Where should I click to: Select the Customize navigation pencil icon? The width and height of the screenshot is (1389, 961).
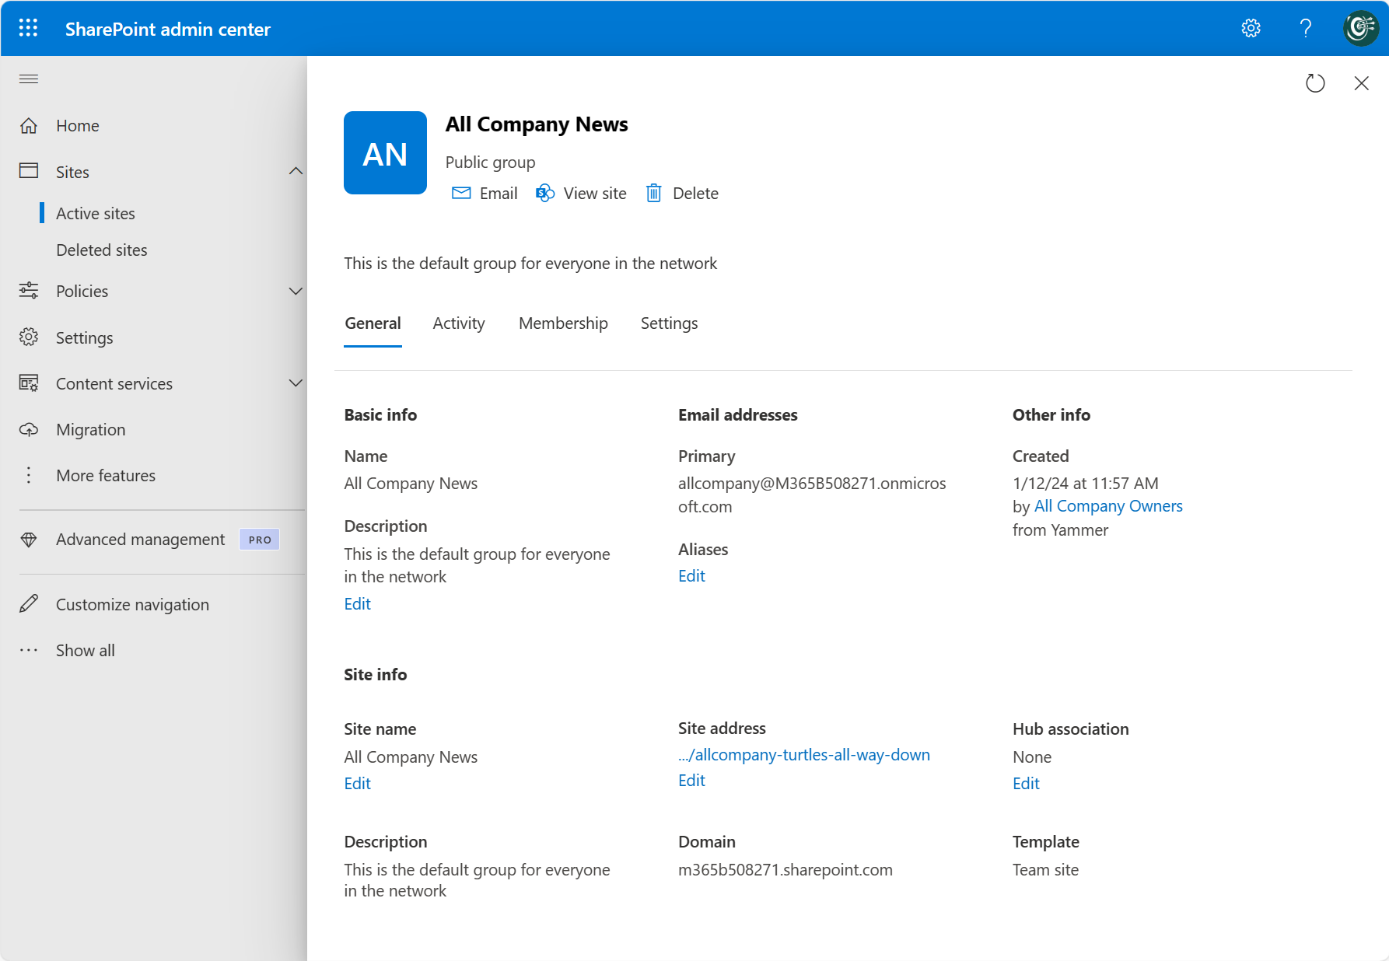pos(29,604)
